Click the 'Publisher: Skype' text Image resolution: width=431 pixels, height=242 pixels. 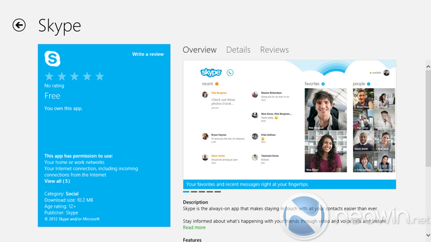[x=61, y=212]
